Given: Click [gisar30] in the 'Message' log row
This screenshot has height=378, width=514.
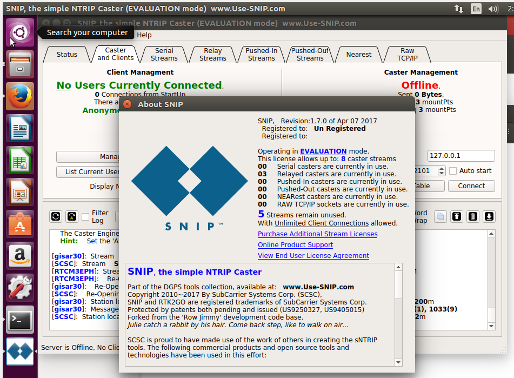Looking at the screenshot, I should coord(68,309).
